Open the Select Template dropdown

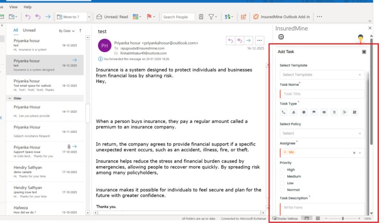322,75
